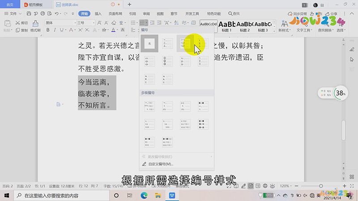
Task: Open the 首页 home tab
Action: pos(10,4)
